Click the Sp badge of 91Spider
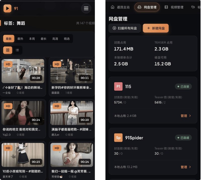201x180 pixels. (x=118, y=138)
